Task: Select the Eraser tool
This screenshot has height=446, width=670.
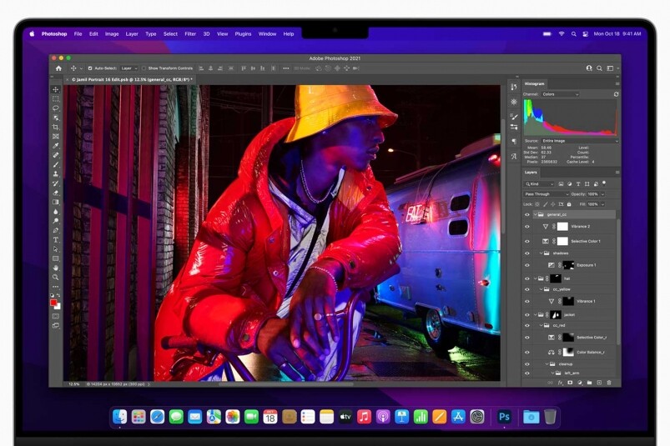Action: click(56, 193)
